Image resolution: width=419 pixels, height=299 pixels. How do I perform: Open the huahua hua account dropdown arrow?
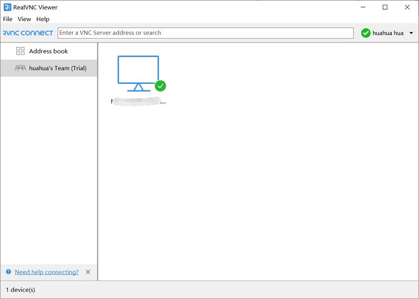411,33
